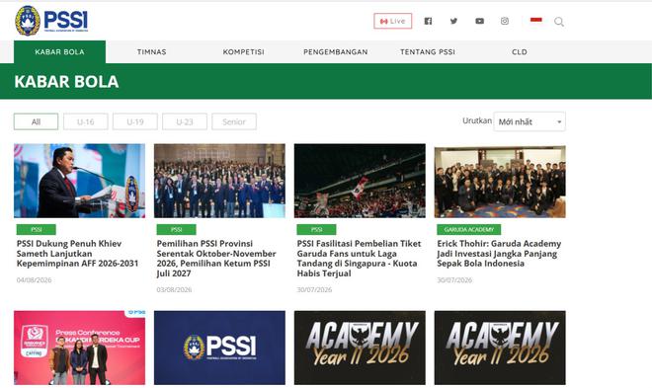Open the Tentang PSSI menu item
The height and width of the screenshot is (388, 652).
428,52
